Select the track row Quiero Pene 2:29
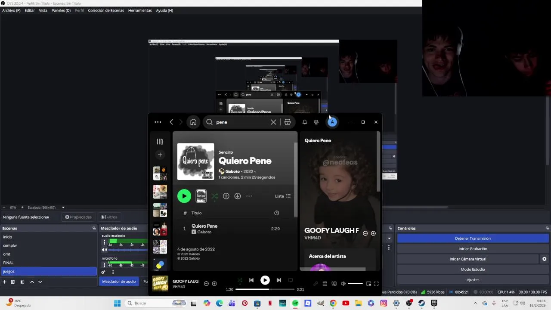551x310 pixels. (235, 229)
